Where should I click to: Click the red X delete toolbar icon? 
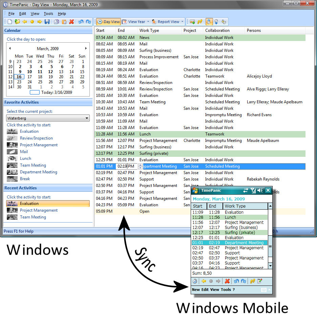coord(71,22)
